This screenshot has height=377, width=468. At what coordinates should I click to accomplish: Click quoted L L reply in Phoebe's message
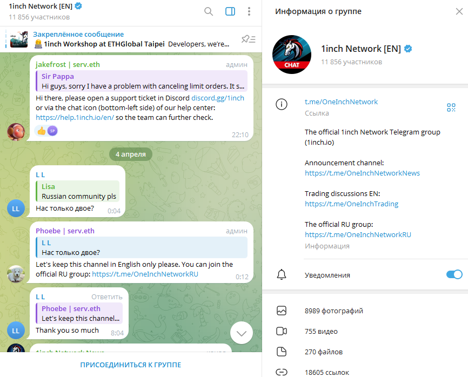[142, 247]
